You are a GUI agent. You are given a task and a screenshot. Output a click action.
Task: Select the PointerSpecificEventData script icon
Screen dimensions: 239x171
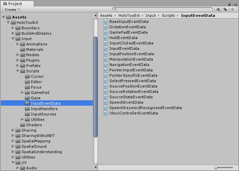pos(106,75)
